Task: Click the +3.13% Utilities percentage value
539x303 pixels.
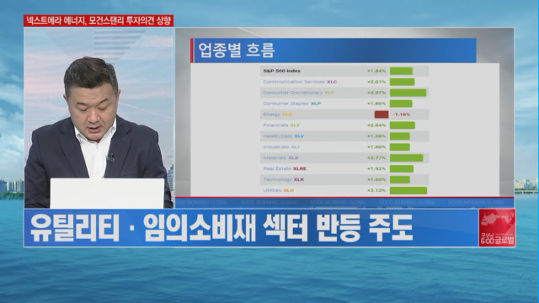Action: 376,190
